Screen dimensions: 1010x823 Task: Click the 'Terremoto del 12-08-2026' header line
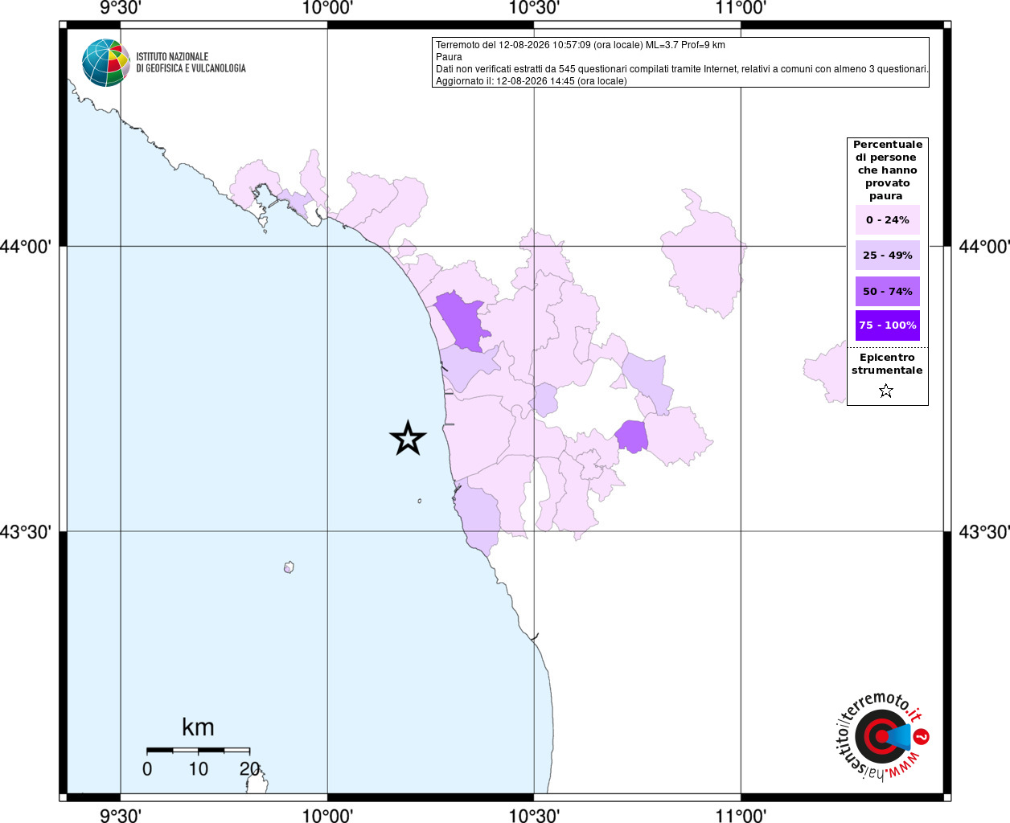(581, 45)
